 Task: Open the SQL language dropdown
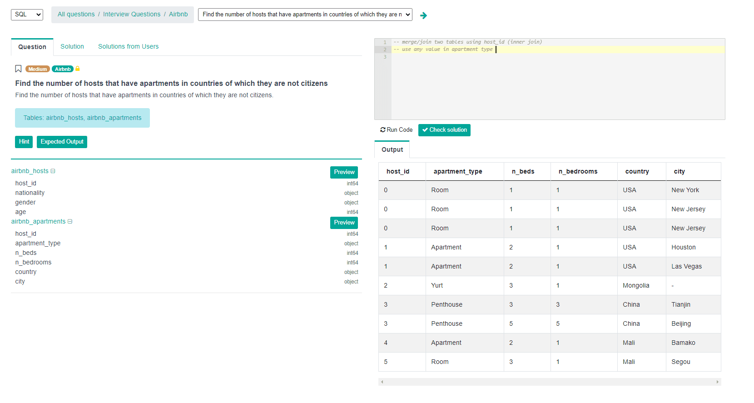[x=27, y=15]
